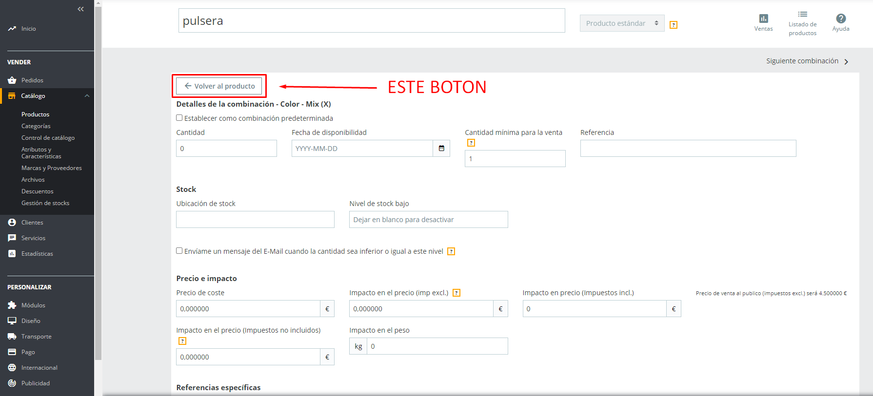The image size is (873, 396).
Task: Click the Internacional globe icon
Action: tap(12, 368)
